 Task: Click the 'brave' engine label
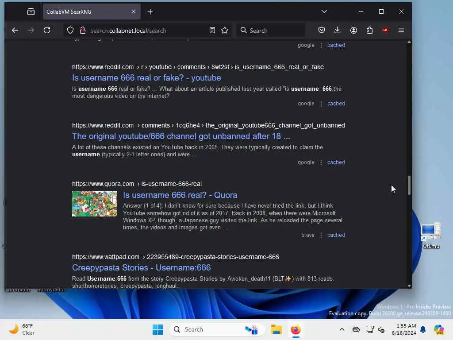point(308,235)
